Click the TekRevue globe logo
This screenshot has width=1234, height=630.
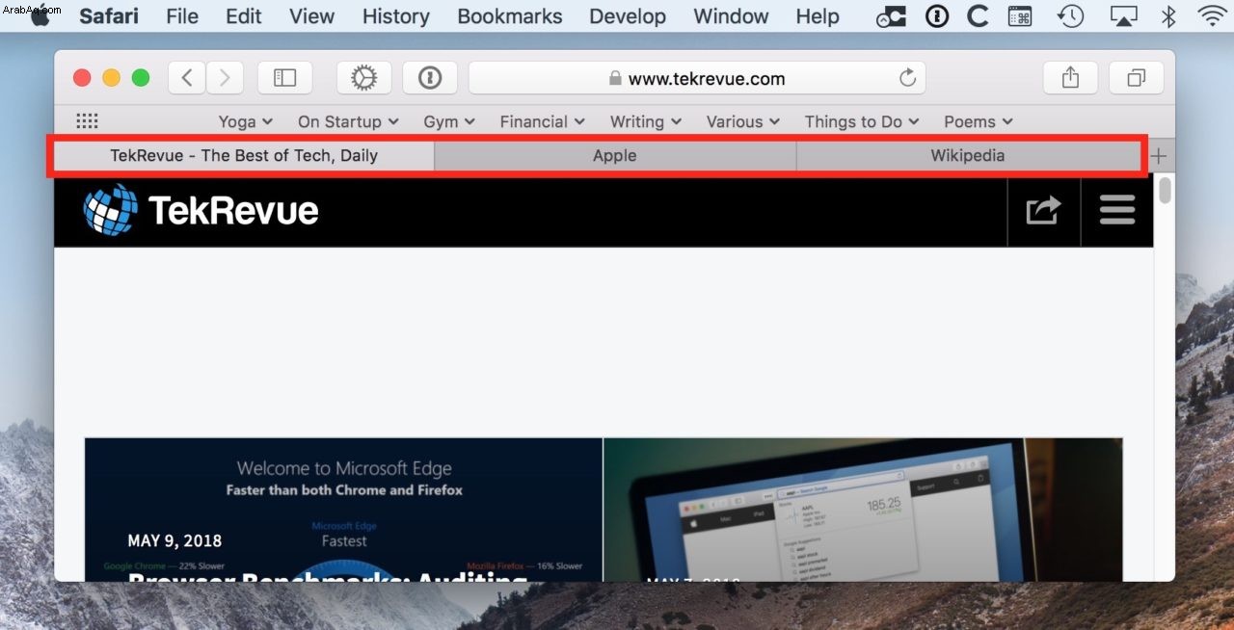pos(111,210)
